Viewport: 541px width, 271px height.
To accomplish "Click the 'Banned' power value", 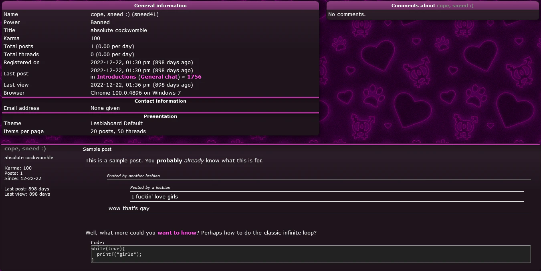I will (x=100, y=22).
